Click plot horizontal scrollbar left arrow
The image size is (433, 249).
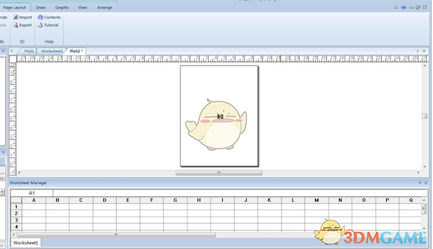point(19,173)
